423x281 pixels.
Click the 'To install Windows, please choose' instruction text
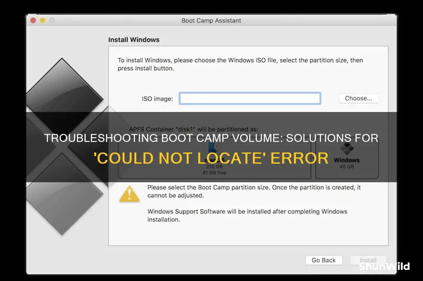pos(240,64)
